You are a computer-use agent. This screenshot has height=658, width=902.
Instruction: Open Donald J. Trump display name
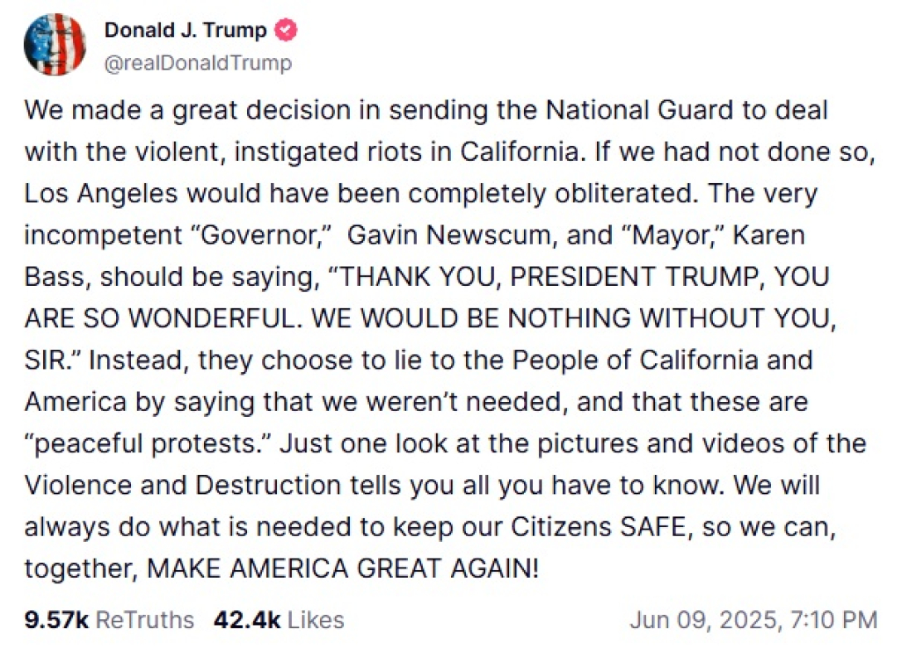[186, 31]
